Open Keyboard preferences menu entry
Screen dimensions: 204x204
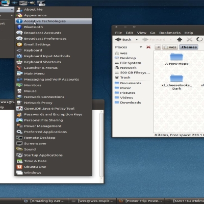(53, 50)
